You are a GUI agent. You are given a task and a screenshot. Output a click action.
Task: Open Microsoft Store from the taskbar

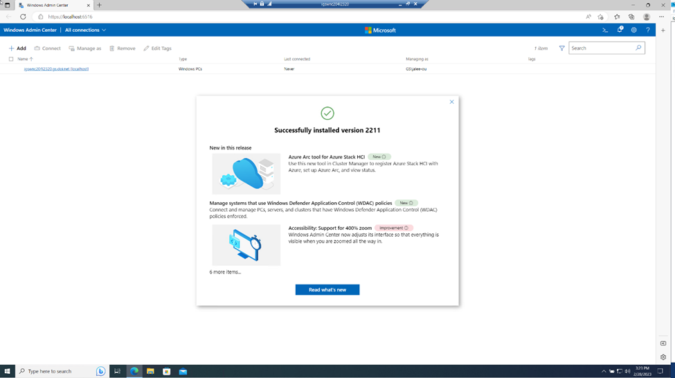pyautogui.click(x=167, y=371)
